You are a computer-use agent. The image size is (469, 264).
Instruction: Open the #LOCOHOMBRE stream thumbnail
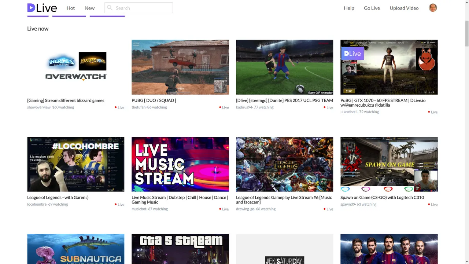(x=76, y=164)
